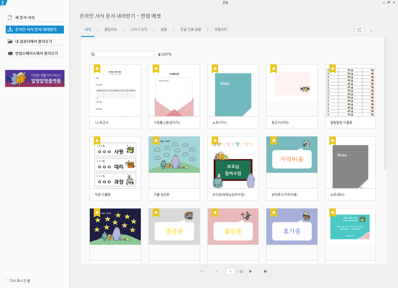398x288 pixels.
Task: Toggle 다시 표시 안 함 checkbox
Action: tap(7, 280)
